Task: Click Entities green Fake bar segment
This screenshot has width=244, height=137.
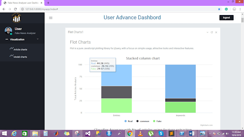Action: point(116,105)
